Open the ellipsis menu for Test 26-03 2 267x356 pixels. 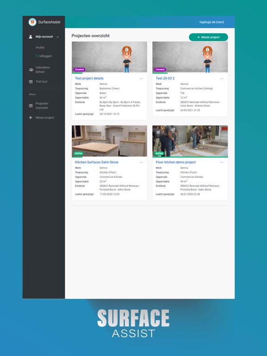click(222, 78)
